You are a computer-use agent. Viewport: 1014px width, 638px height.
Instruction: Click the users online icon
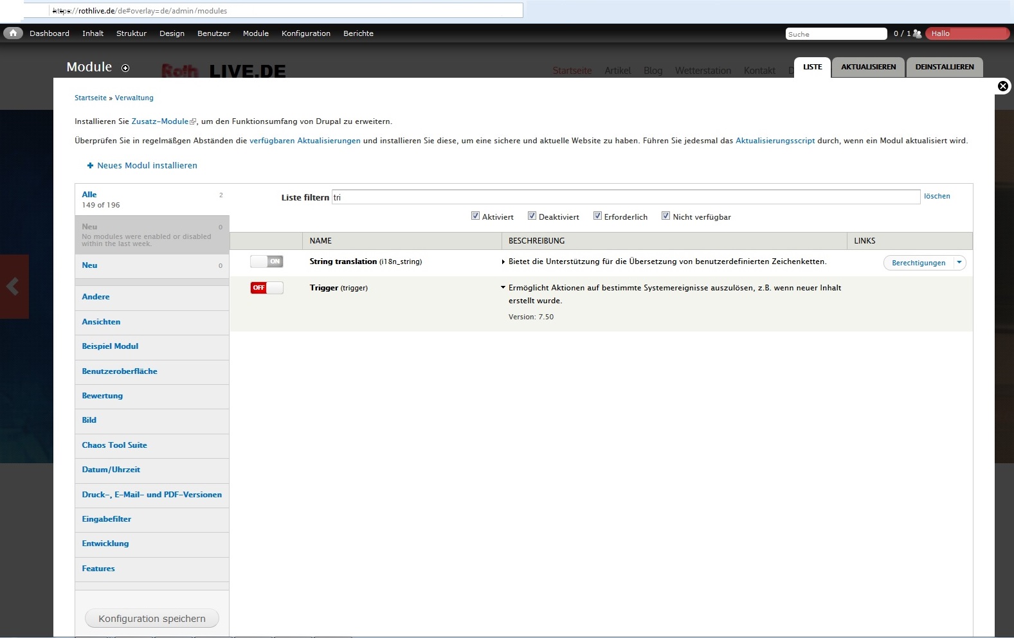coord(917,33)
